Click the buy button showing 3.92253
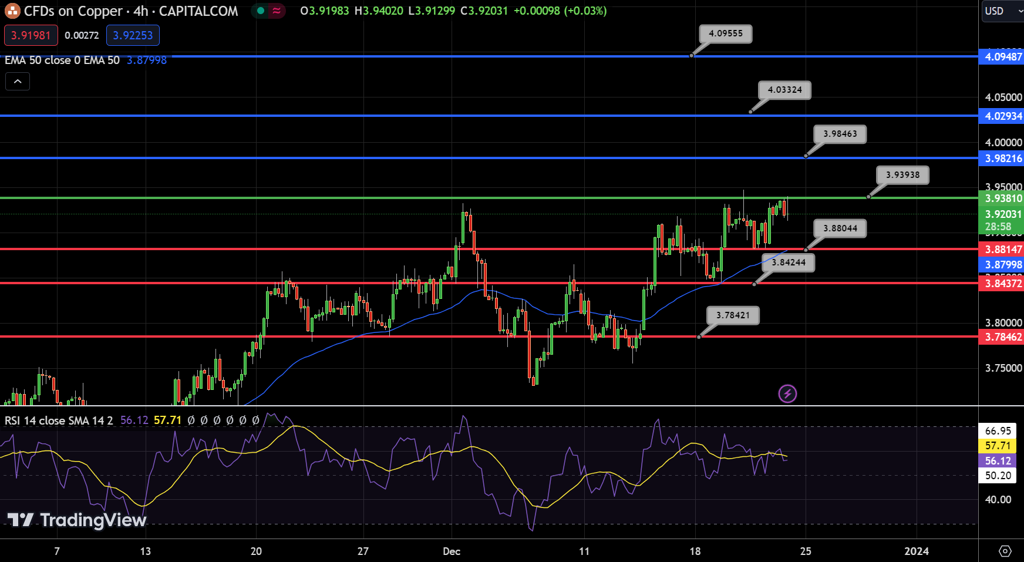The height and width of the screenshot is (562, 1024). click(x=133, y=35)
